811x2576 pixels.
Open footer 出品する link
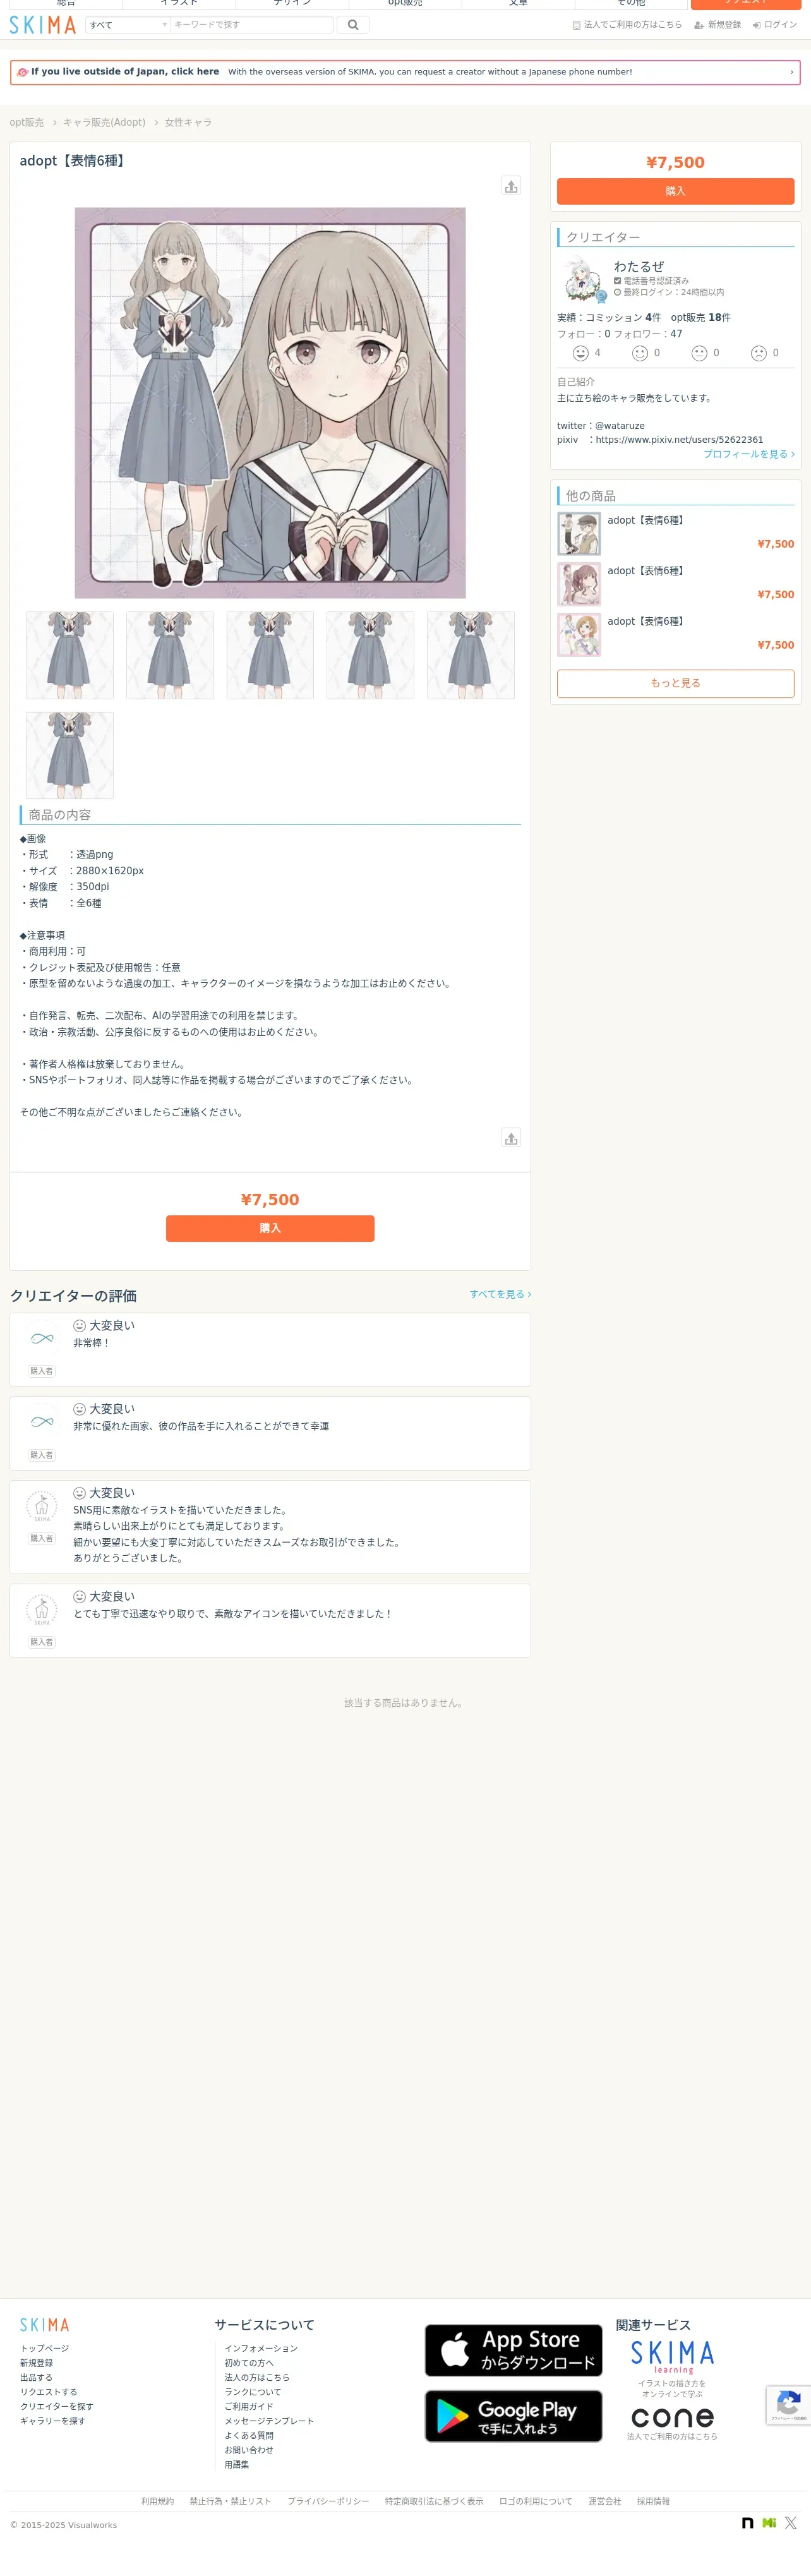pos(36,2377)
